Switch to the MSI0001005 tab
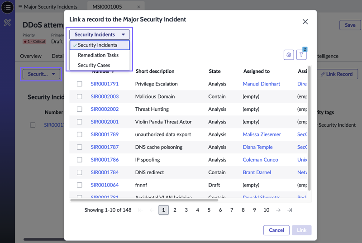 pyautogui.click(x=107, y=7)
